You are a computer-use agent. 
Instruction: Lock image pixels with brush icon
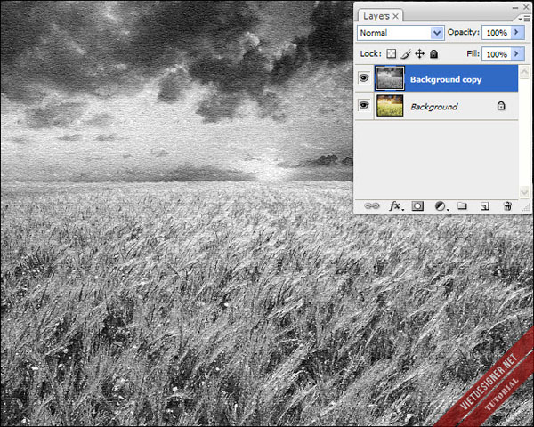405,53
